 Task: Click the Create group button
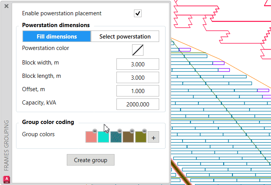90,160
